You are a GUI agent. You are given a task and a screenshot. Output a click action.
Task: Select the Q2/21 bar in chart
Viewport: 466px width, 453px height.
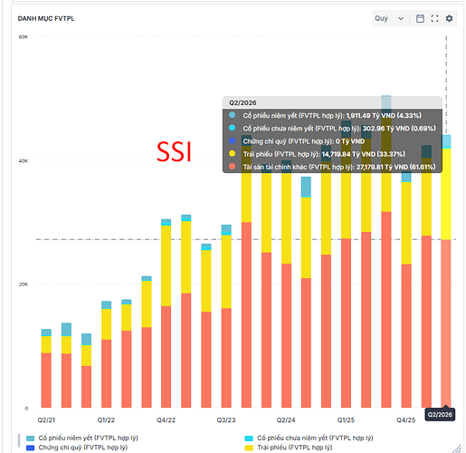[46, 368]
